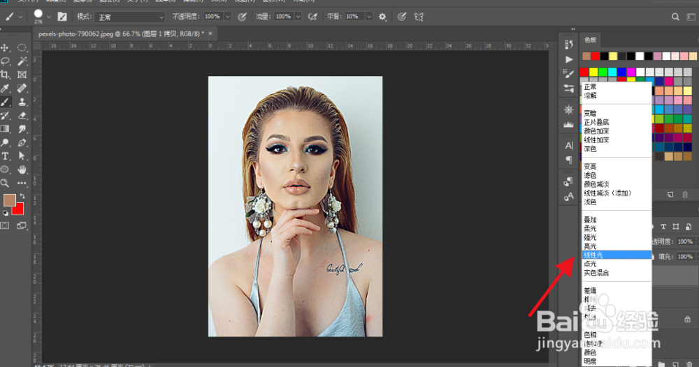Viewport: 699px width, 367px height.
Task: Select the Elliptical Marquee tool
Action: 22,47
